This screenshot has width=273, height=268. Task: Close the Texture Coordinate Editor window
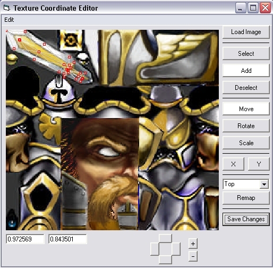coord(265,8)
